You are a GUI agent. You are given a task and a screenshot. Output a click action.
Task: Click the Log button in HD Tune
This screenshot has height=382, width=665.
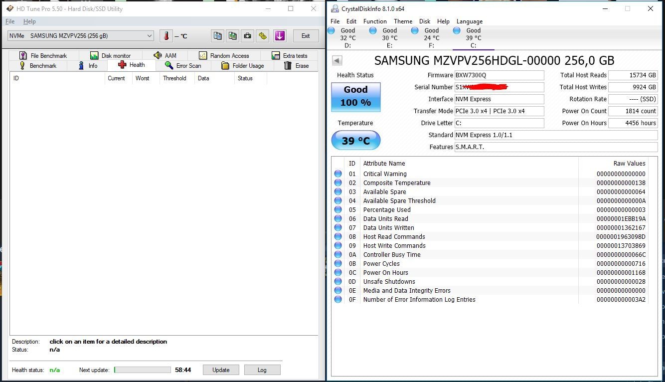[262, 370]
